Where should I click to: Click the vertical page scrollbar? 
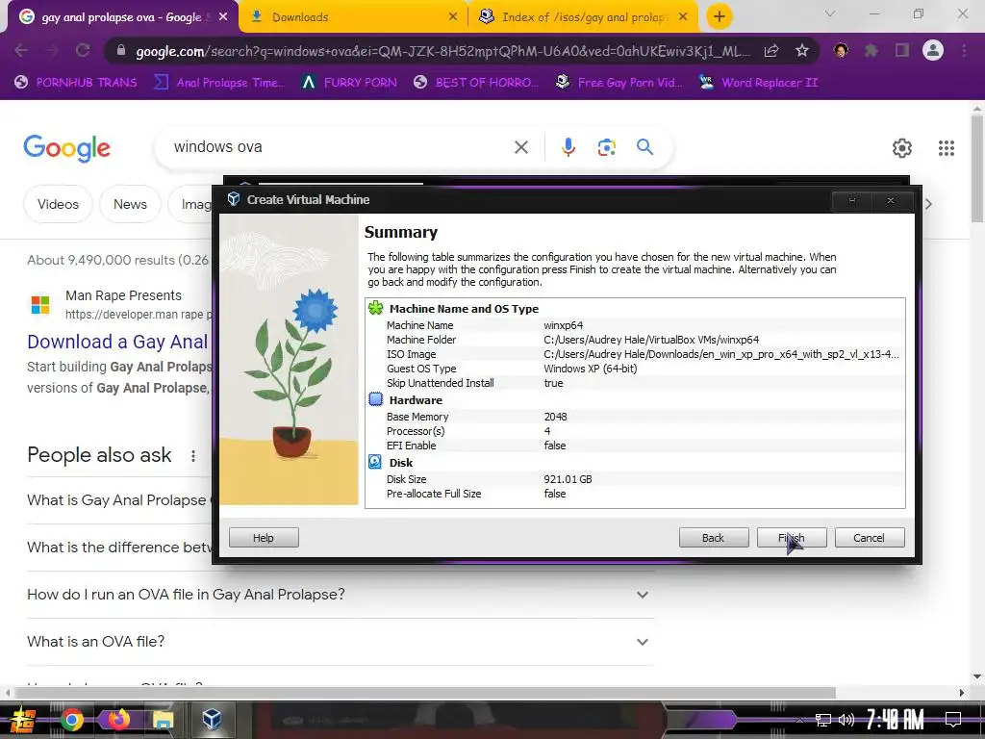tap(977, 168)
